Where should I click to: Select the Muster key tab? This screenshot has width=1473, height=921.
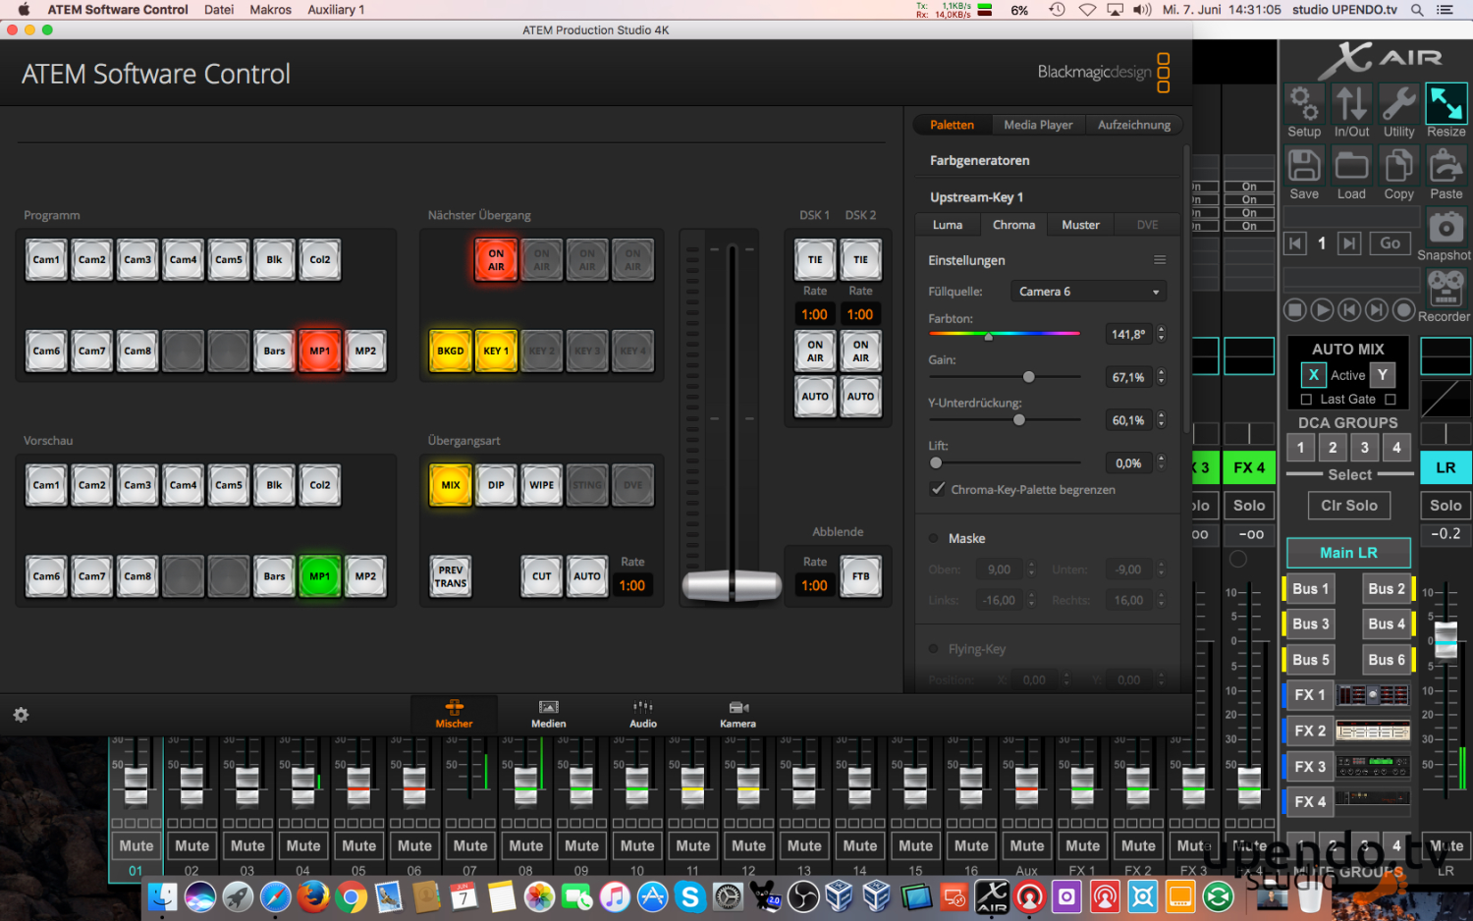click(x=1080, y=225)
